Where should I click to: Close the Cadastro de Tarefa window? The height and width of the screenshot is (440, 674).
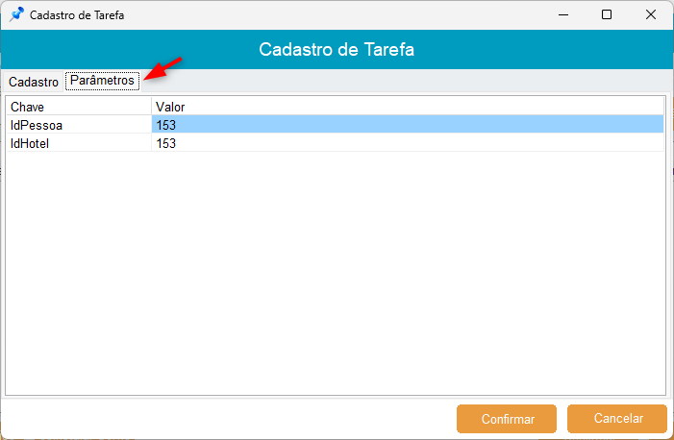651,15
